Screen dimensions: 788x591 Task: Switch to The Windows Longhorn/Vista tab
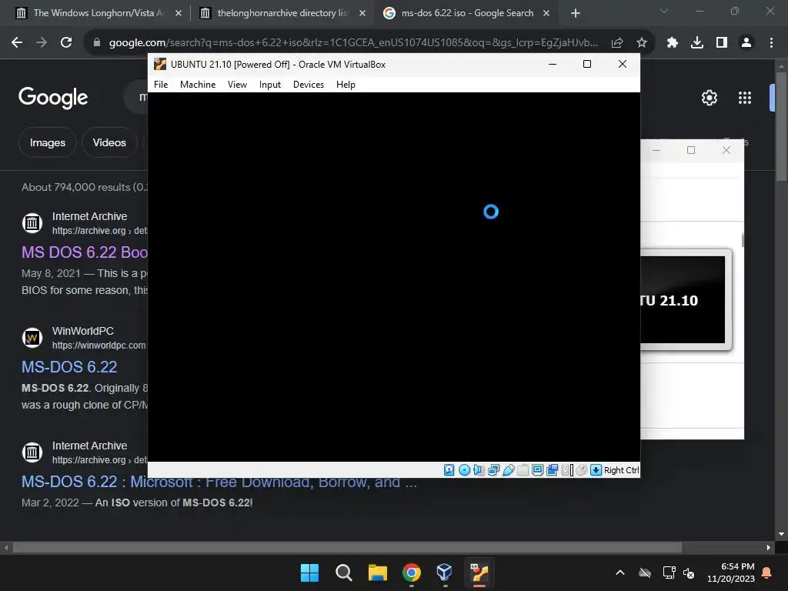99,13
